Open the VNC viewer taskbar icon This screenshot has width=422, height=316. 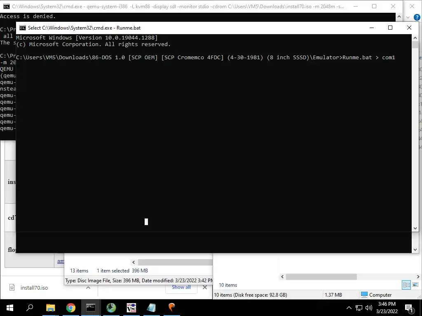pos(131,308)
